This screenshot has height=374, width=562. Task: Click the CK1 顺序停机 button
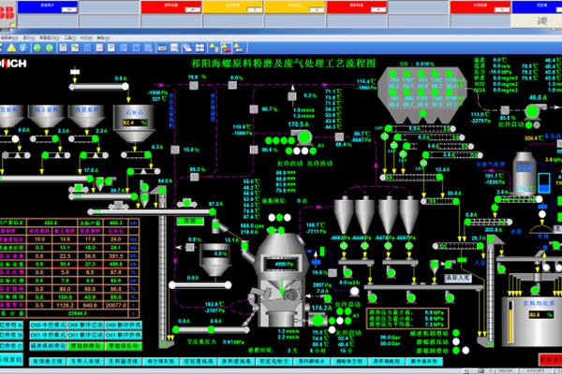(124, 336)
